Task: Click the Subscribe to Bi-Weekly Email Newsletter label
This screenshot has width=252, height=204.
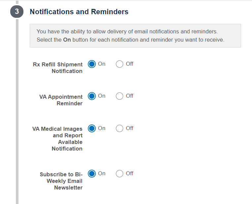Action: tap(61, 181)
